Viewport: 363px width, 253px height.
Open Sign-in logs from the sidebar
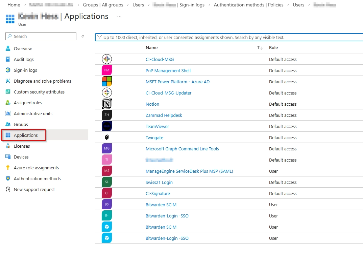click(25, 70)
